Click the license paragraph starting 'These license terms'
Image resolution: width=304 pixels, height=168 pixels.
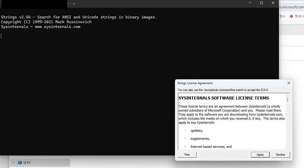tap(232, 115)
